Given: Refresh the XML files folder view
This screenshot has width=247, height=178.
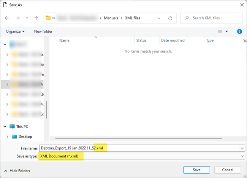Looking at the screenshot, I should click(170, 18).
